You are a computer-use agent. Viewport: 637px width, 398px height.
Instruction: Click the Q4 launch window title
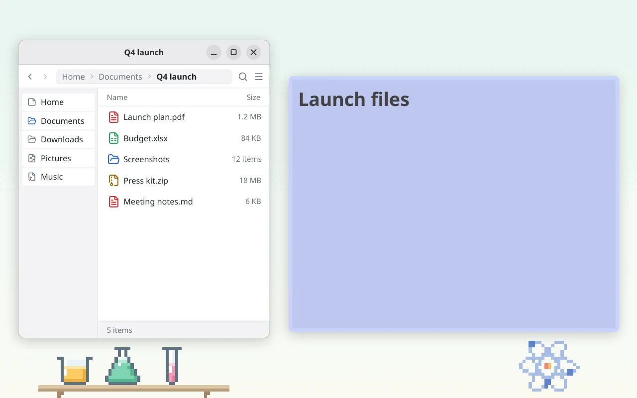(144, 52)
